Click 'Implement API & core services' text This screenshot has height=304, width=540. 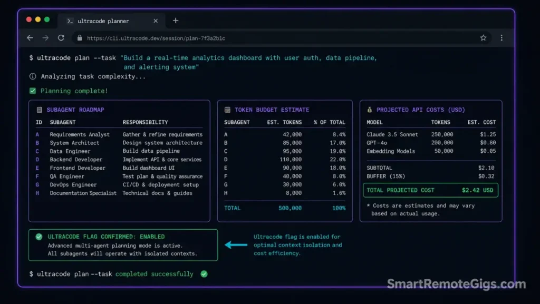(162, 160)
